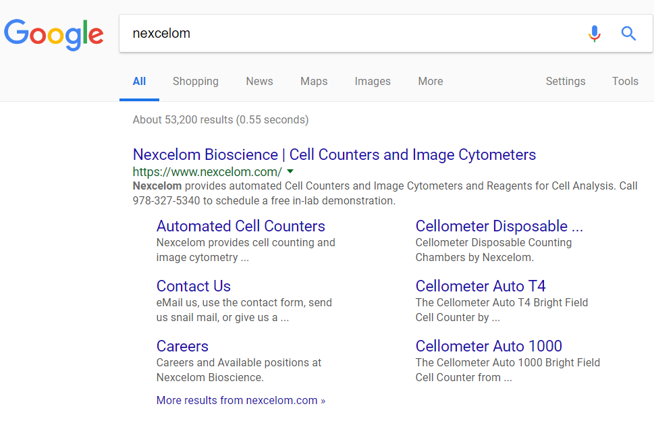Open the Cellometer Auto 1000 sitelink
This screenshot has width=654, height=425.
point(489,346)
